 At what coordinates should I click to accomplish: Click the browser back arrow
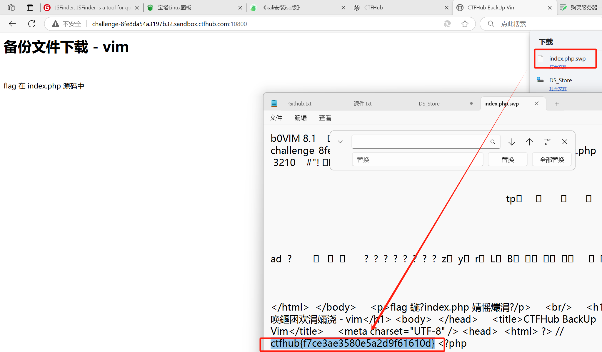coord(12,24)
